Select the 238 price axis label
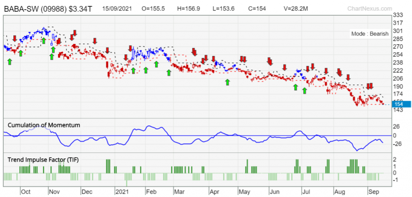 coord(398,62)
